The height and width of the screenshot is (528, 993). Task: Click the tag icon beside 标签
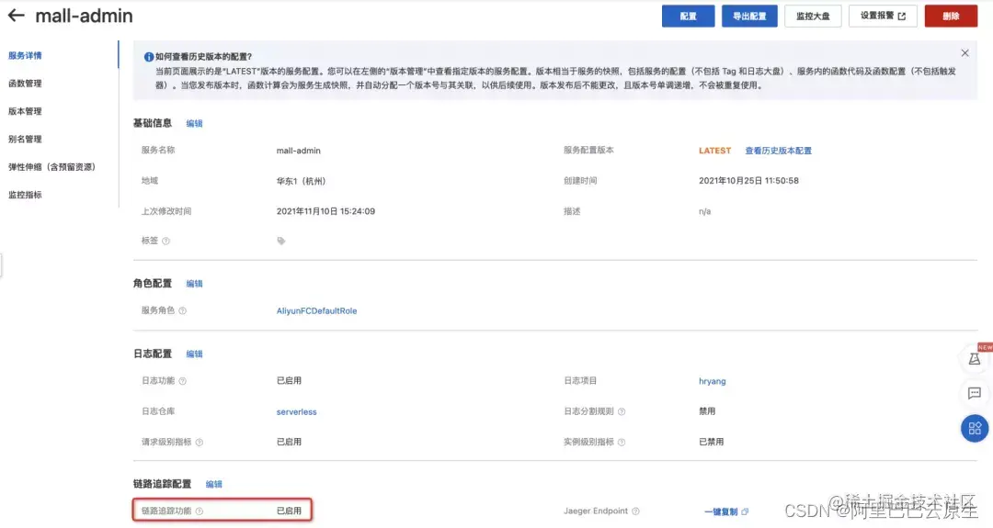pyautogui.click(x=281, y=241)
